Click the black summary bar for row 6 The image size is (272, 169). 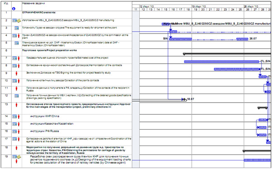point(227,54)
